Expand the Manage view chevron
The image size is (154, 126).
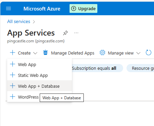[138, 53]
